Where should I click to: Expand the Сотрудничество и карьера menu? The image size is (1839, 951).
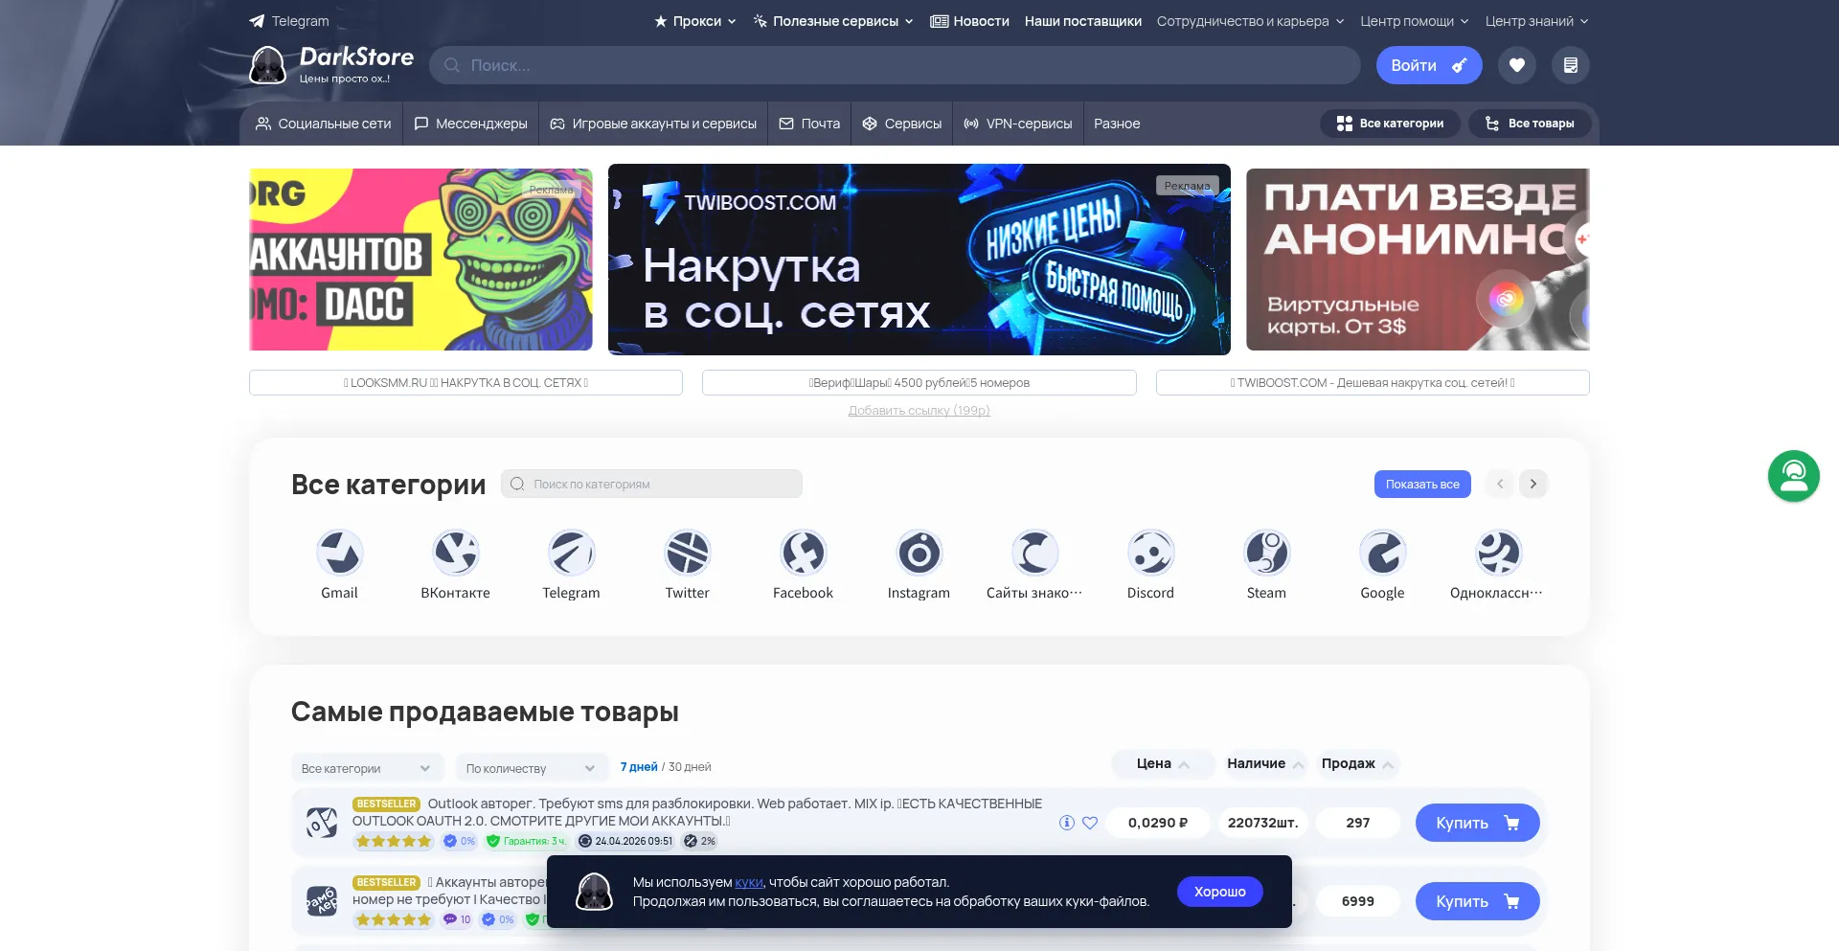point(1251,21)
